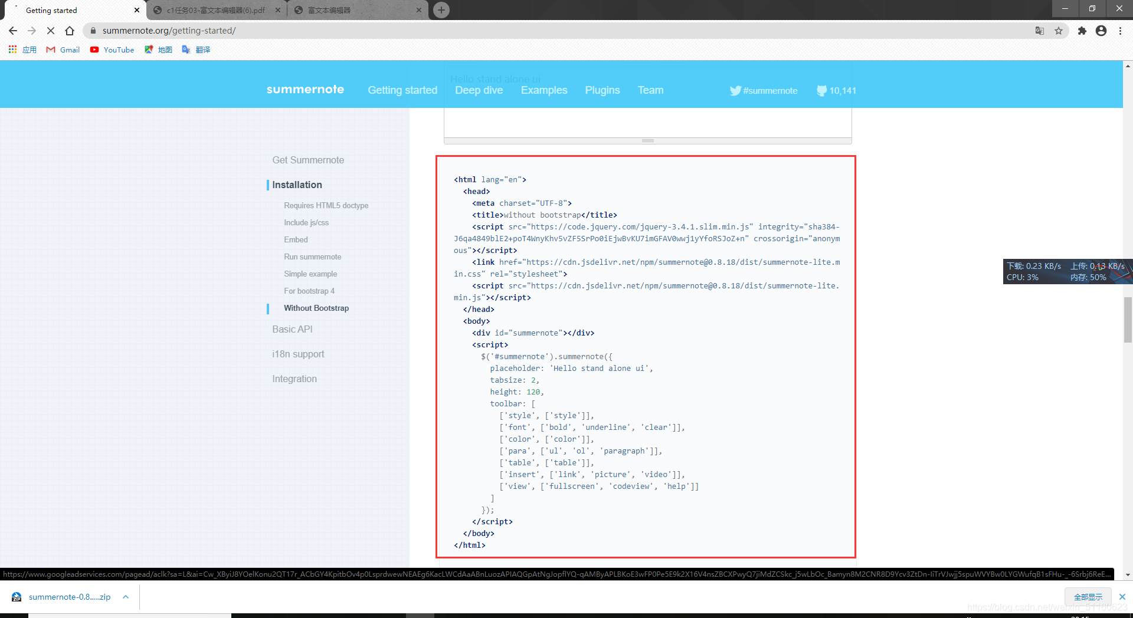The height and width of the screenshot is (618, 1133).
Task: Click the scrollbar up arrow
Action: pos(1128,65)
